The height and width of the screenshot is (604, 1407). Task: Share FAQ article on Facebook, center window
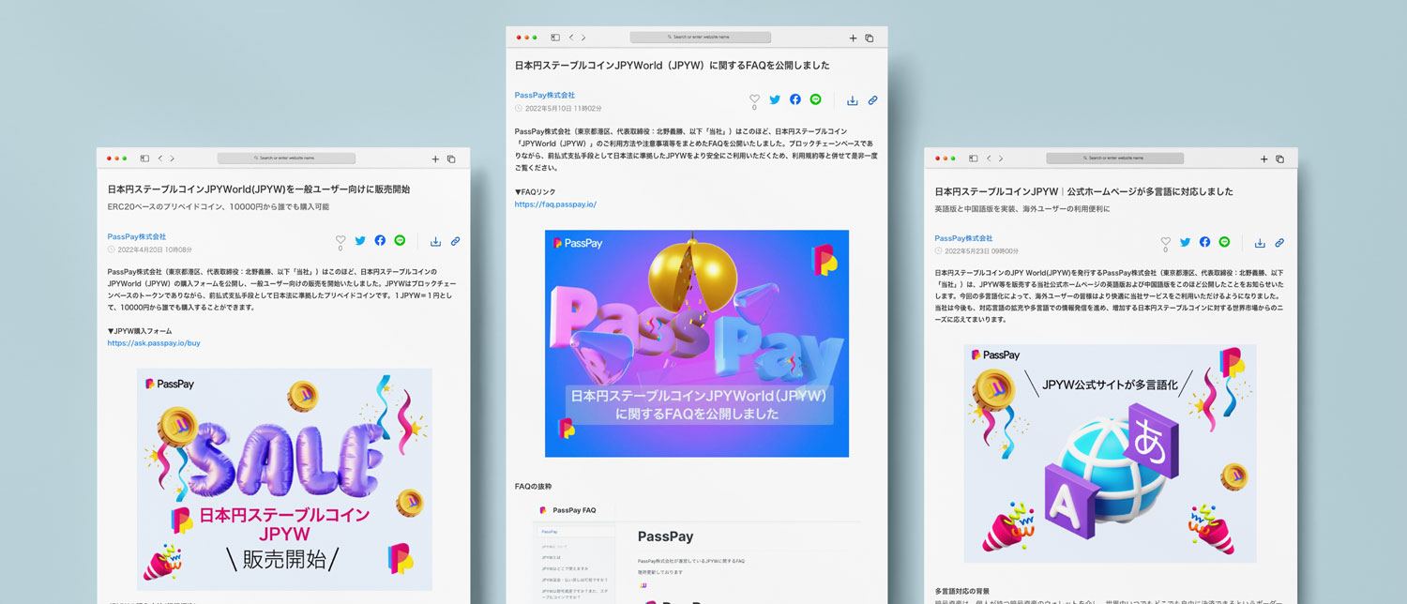(795, 99)
